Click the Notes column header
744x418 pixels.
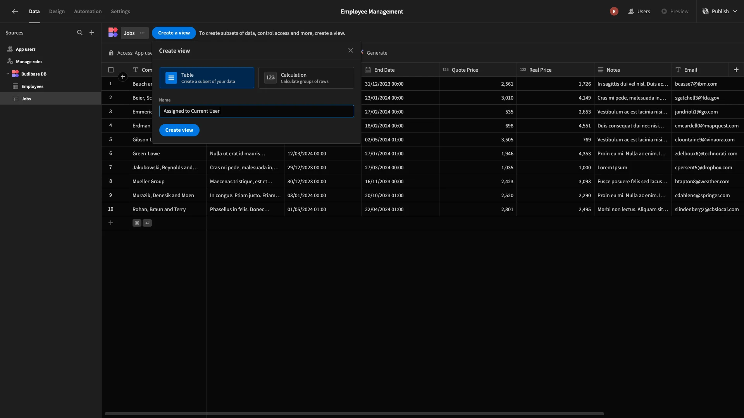(633, 70)
